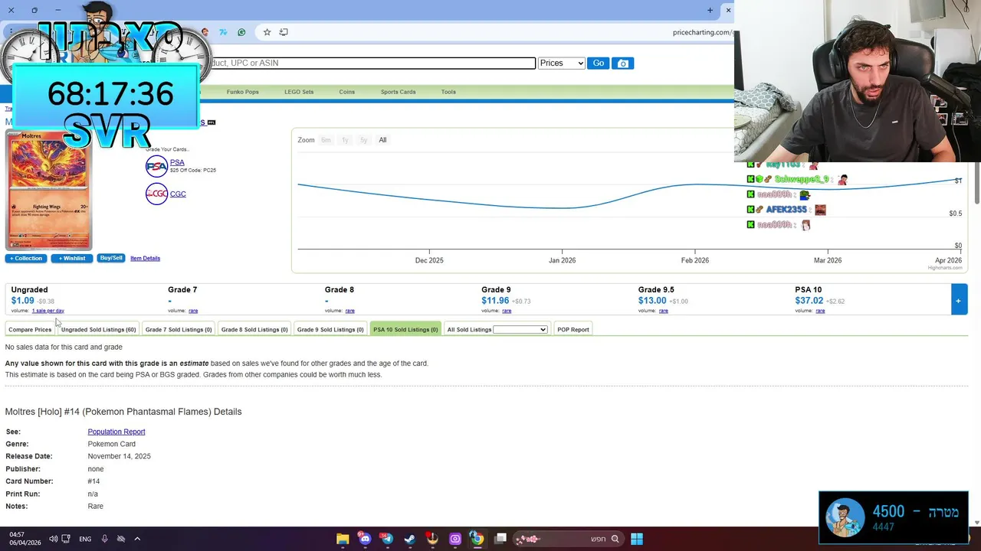Open the Tools menu
Viewport: 981px width, 551px height.
[x=448, y=92]
